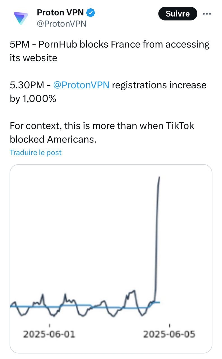Click the grey @ProtonVPN handle under name
Image resolution: width=222 pixels, height=359 pixels.
pos(62,24)
